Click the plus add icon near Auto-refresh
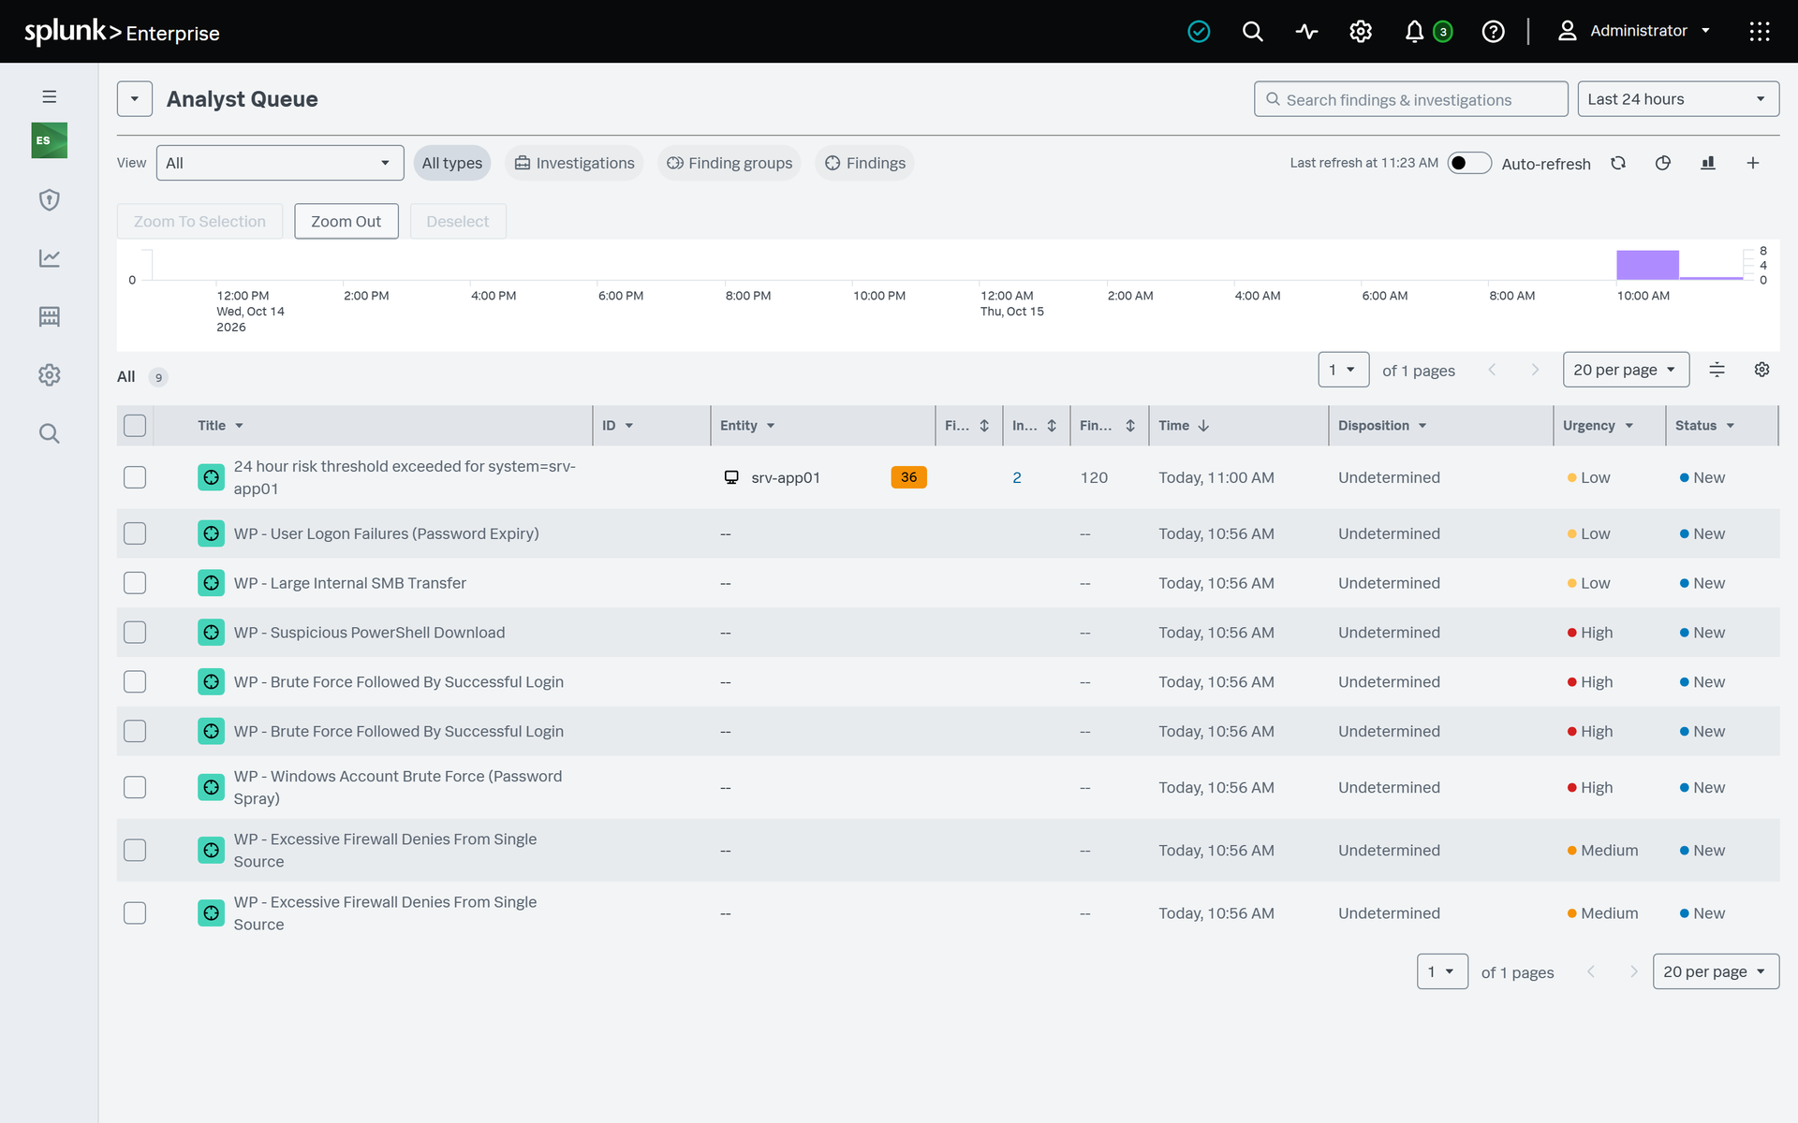 1753,163
